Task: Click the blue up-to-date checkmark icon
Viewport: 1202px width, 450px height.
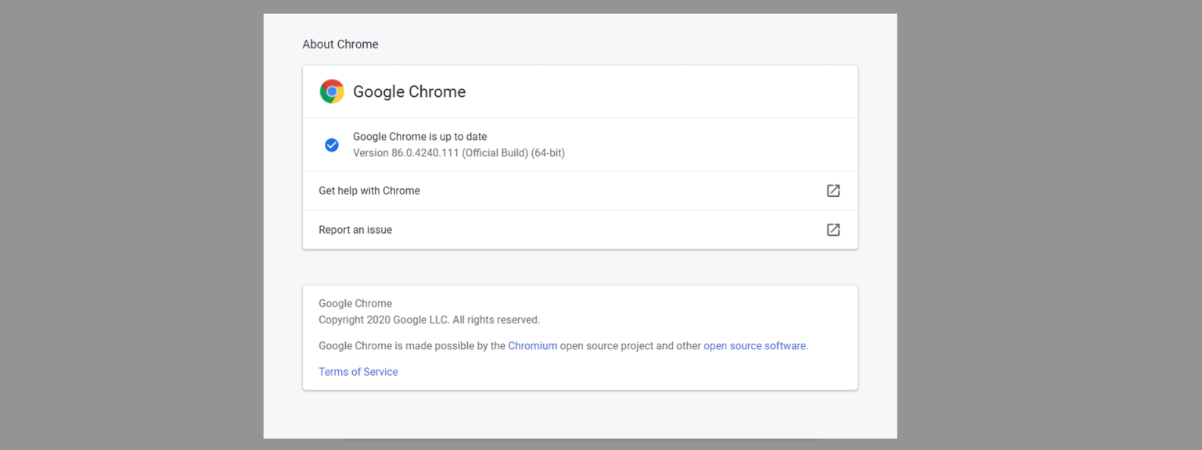Action: click(332, 145)
